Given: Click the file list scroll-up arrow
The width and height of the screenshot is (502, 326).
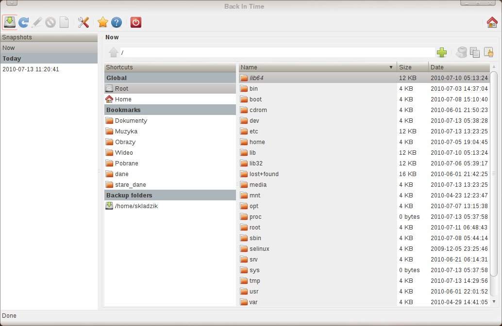Looking at the screenshot, I should [x=494, y=66].
